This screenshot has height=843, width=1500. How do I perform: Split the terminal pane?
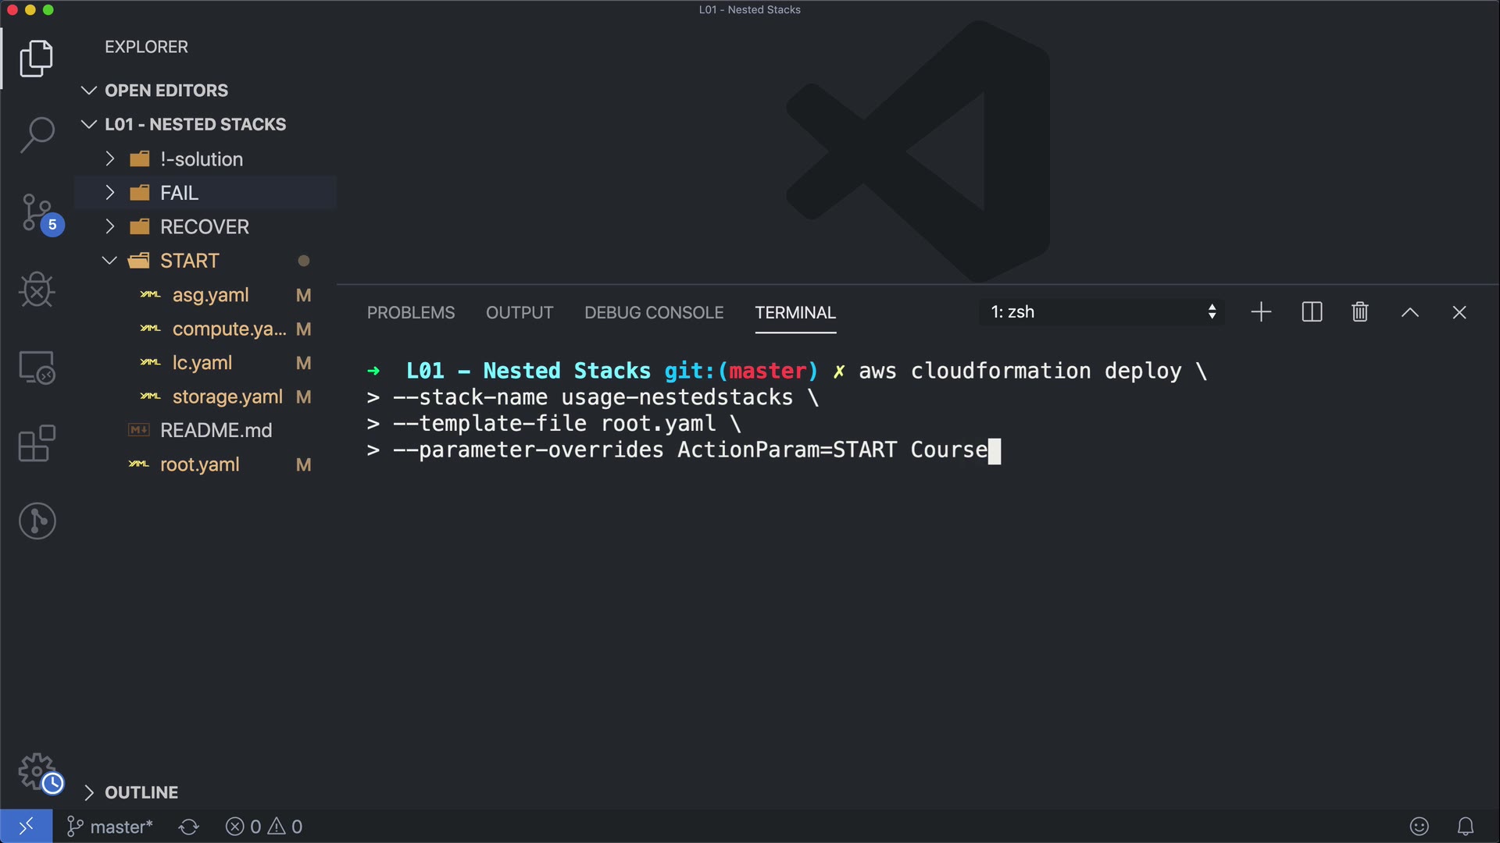coord(1312,312)
